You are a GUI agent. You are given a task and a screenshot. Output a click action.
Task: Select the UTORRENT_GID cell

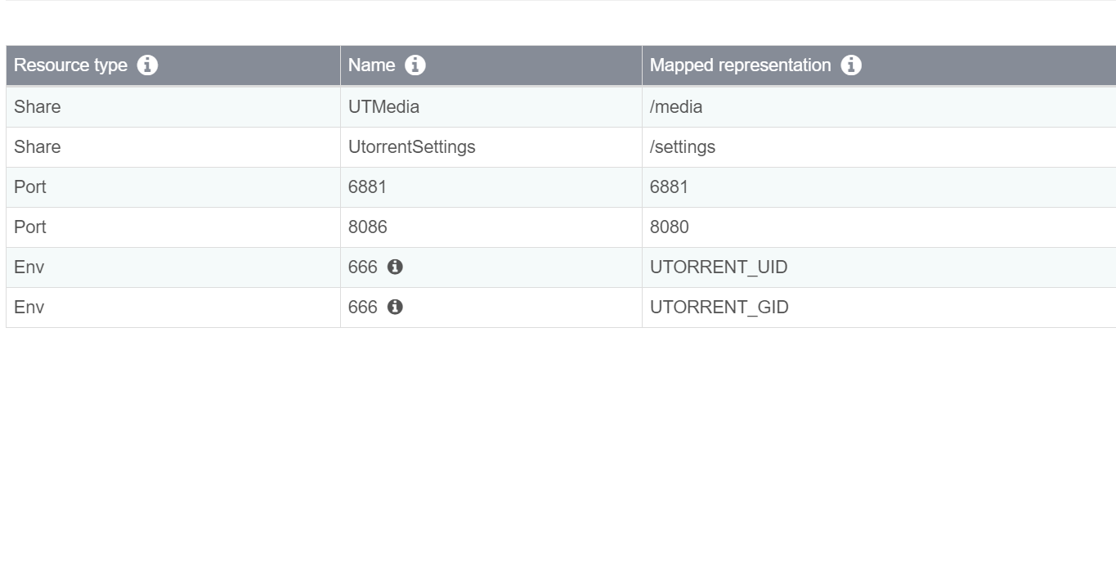click(x=879, y=308)
